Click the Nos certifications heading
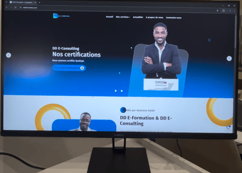The image size is (242, 173). [x=76, y=54]
